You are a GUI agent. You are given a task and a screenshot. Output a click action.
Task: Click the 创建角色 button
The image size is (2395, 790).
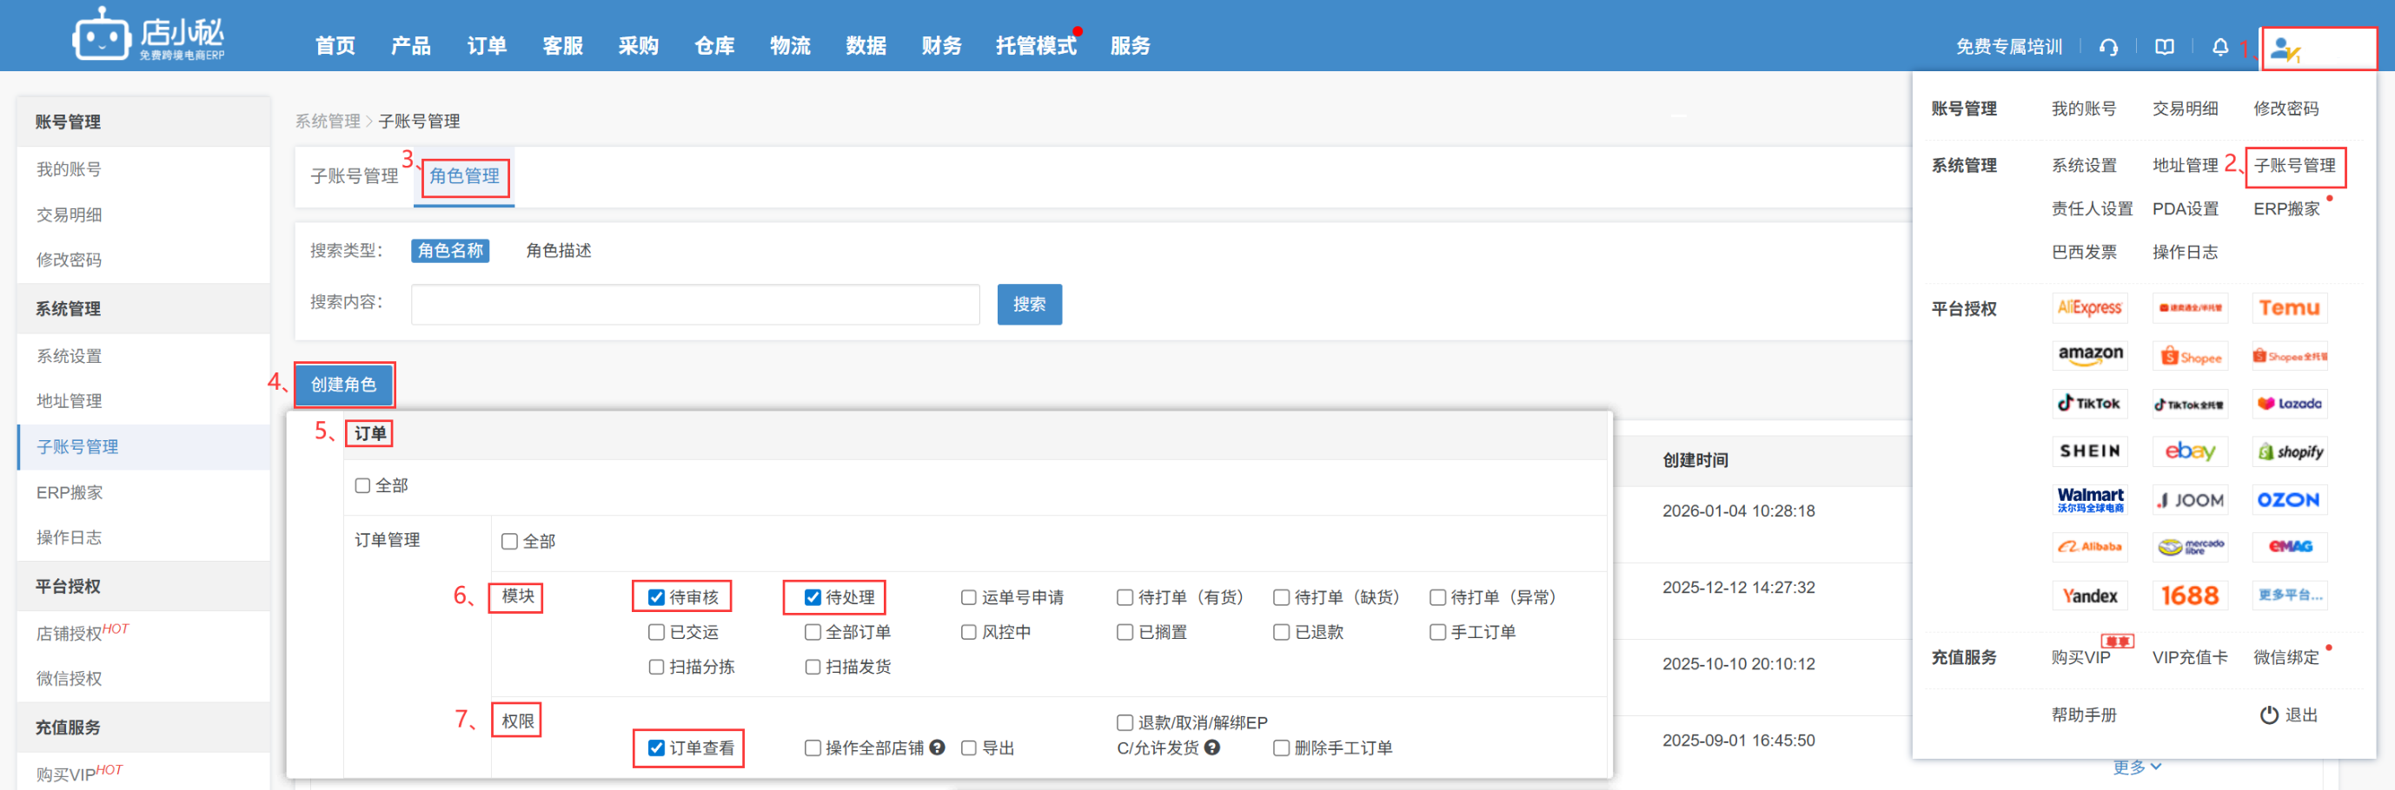(x=343, y=385)
